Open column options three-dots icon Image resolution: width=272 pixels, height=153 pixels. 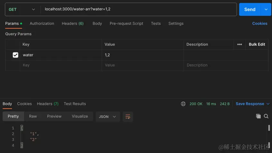point(240,44)
